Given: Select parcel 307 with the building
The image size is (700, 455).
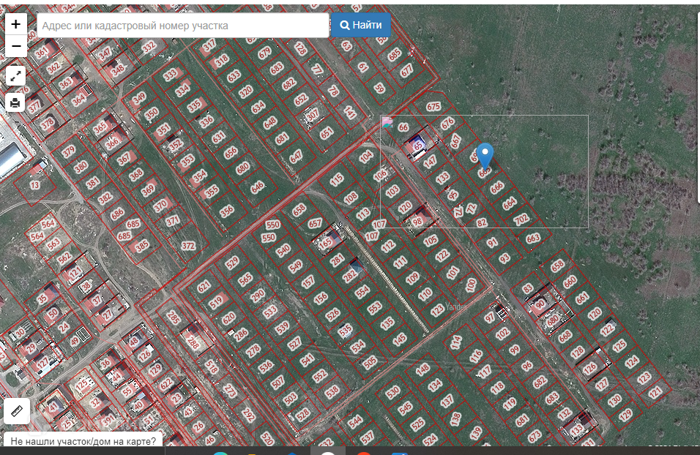Looking at the screenshot, I should pyautogui.click(x=313, y=114).
